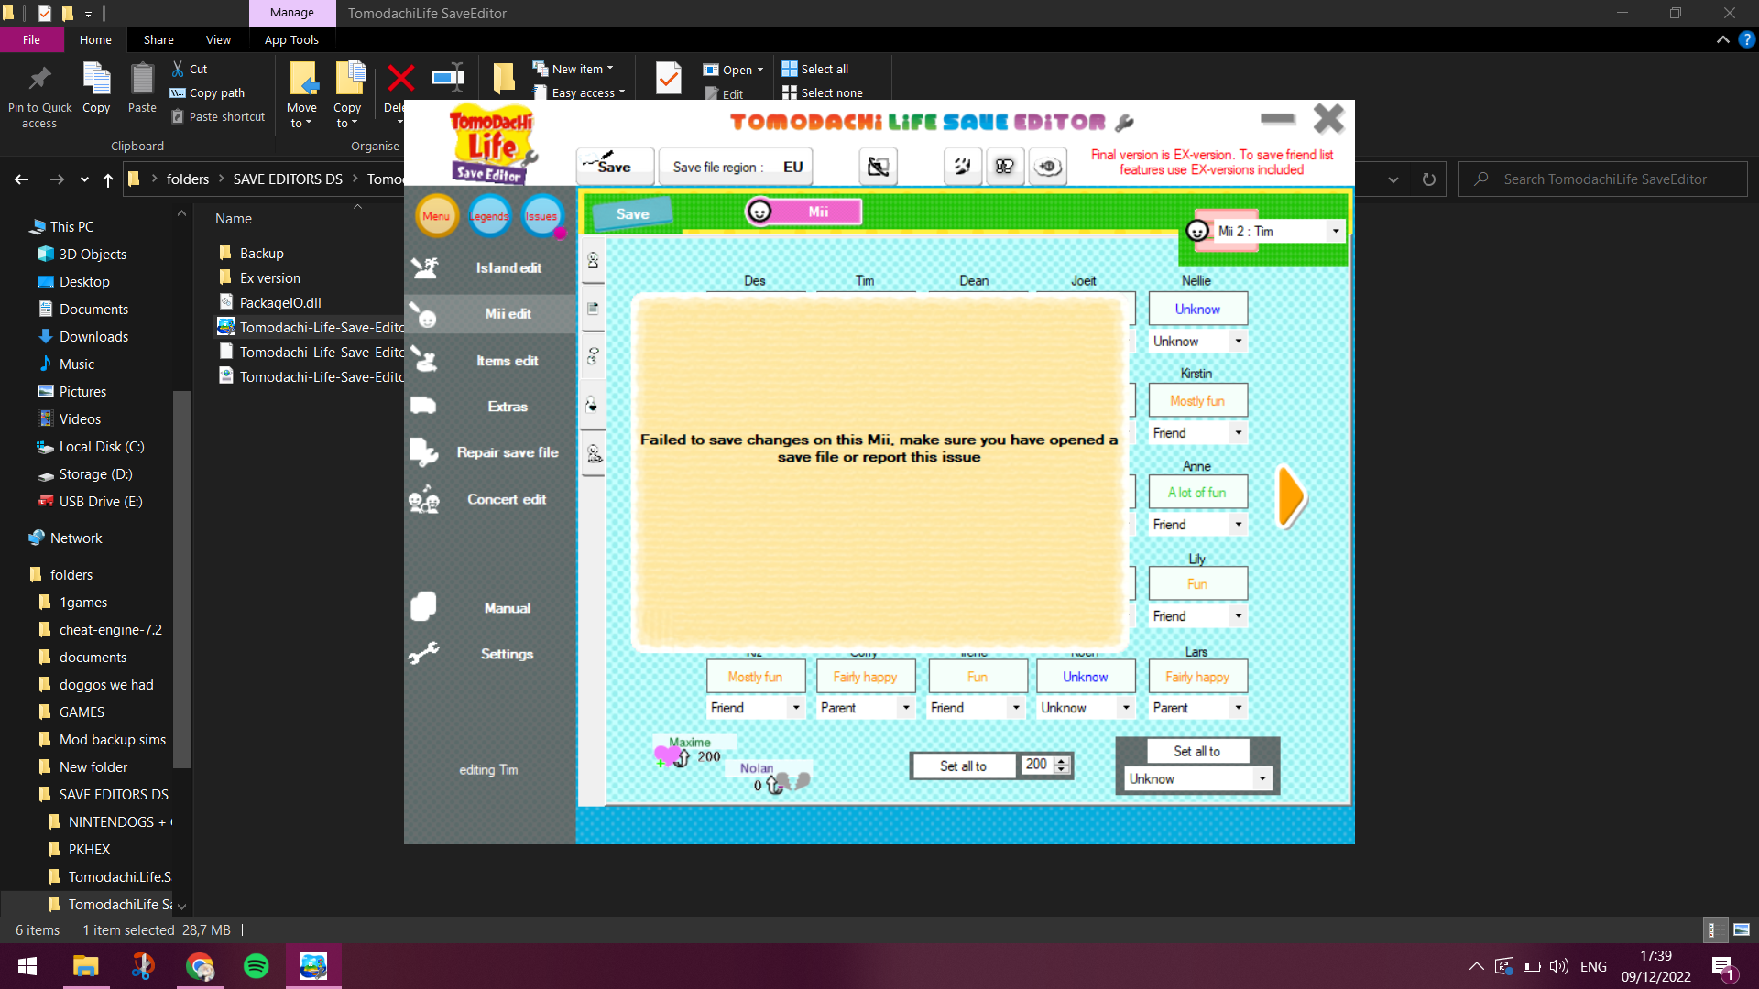Click the Settings wrench icon
1759x989 pixels.
[423, 653]
